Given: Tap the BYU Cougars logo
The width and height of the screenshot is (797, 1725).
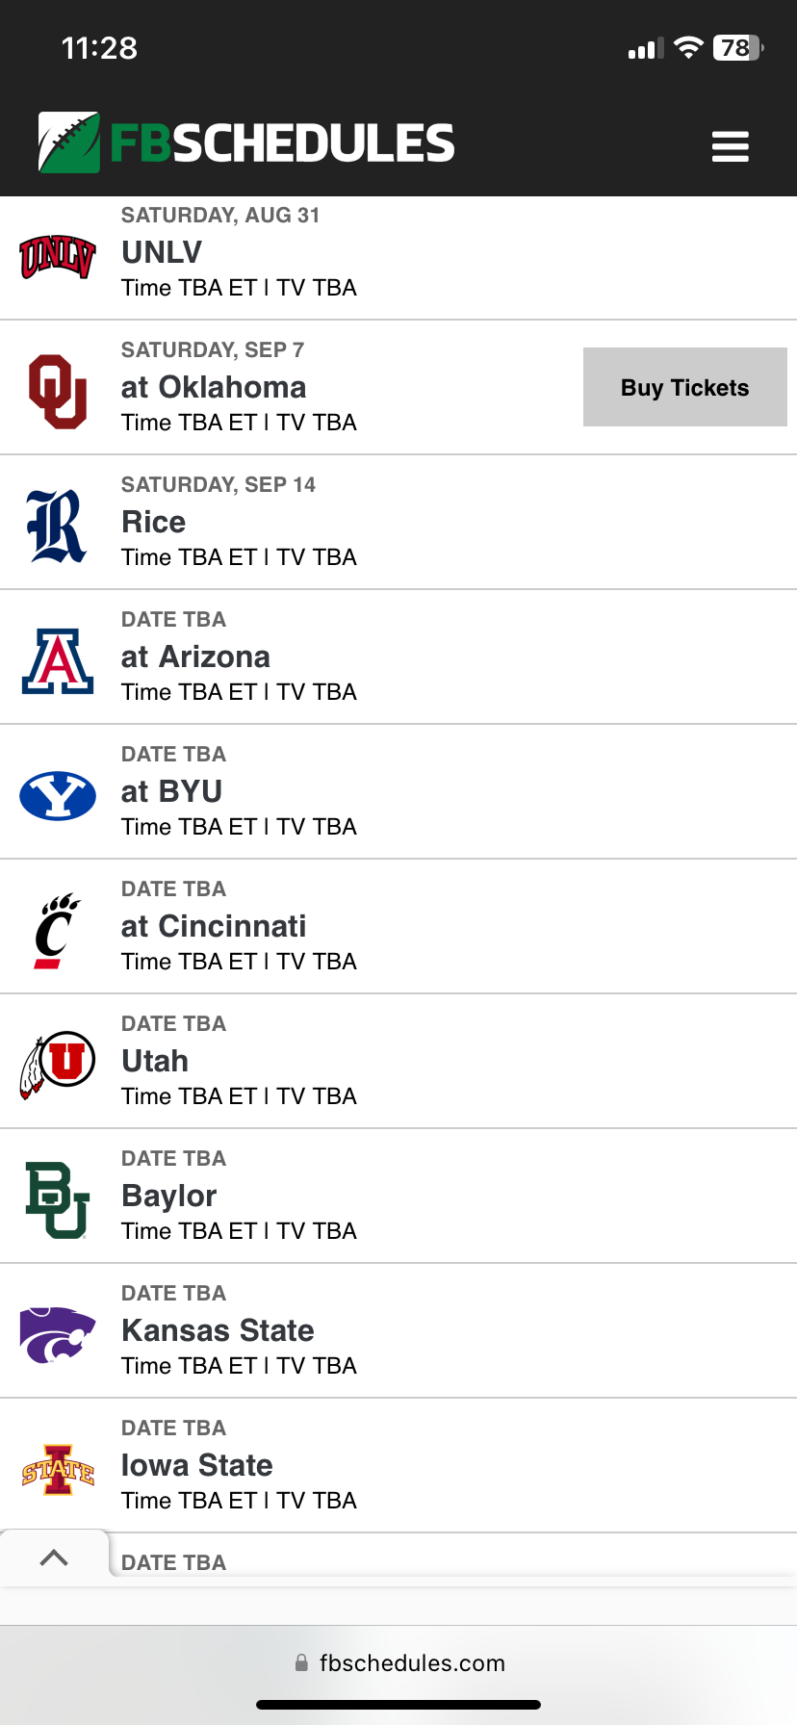Looking at the screenshot, I should 58,796.
